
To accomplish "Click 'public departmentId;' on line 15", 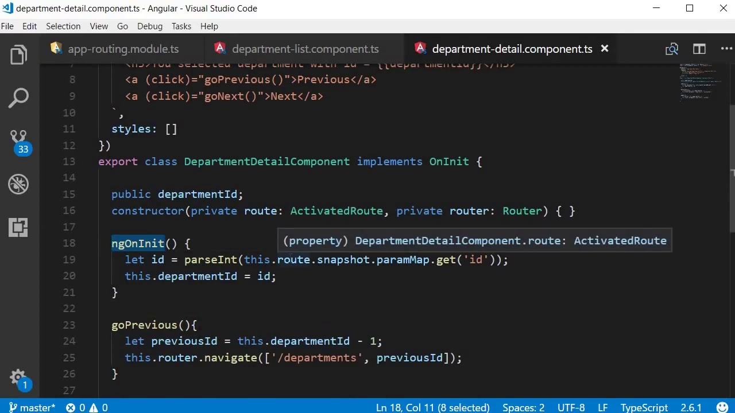I will click(177, 194).
